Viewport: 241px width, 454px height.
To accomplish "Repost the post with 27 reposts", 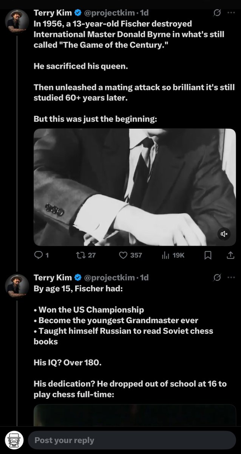I will click(x=81, y=255).
